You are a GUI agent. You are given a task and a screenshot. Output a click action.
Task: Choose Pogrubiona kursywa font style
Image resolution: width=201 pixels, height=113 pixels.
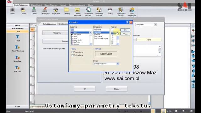pos(101,38)
